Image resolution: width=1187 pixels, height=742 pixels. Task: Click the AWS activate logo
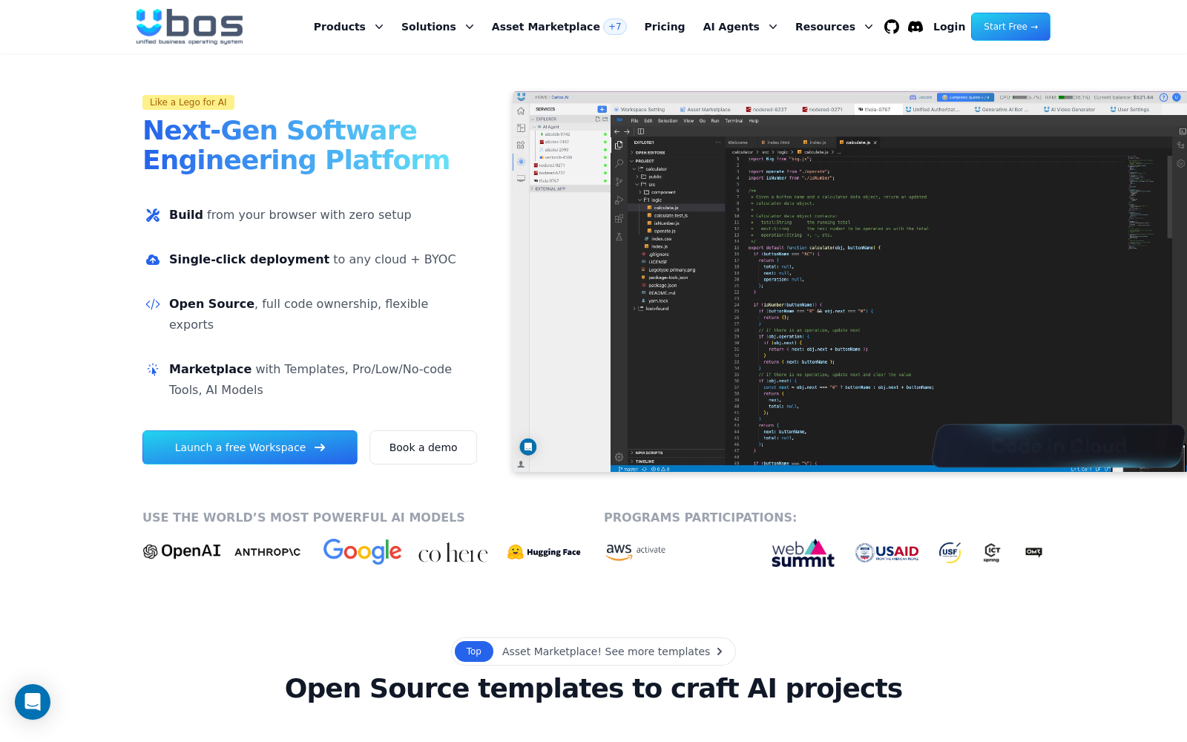(x=636, y=551)
